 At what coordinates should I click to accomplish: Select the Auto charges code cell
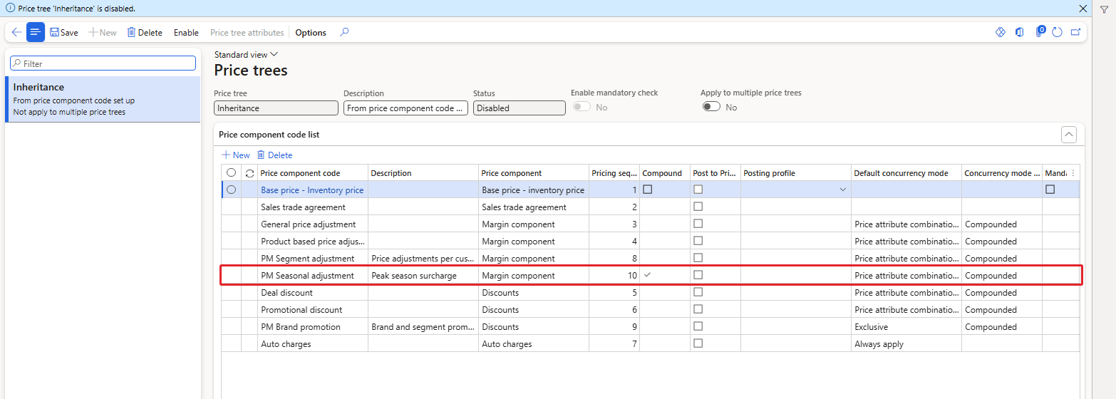313,344
